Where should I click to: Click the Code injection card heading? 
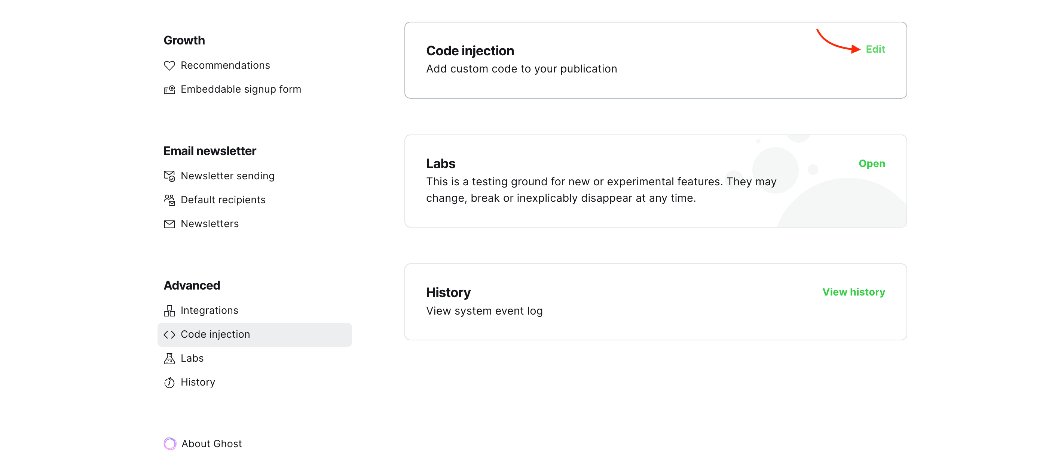tap(470, 50)
